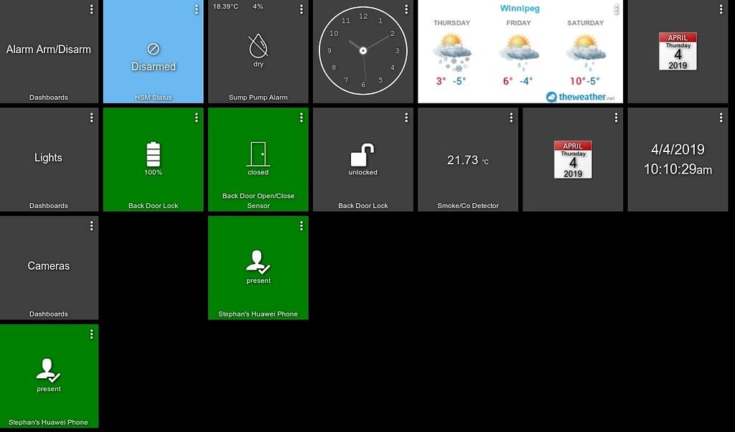Viewport: 735px width, 432px height.
Task: Select the battery icon on Back Door Lock
Action: coord(153,153)
